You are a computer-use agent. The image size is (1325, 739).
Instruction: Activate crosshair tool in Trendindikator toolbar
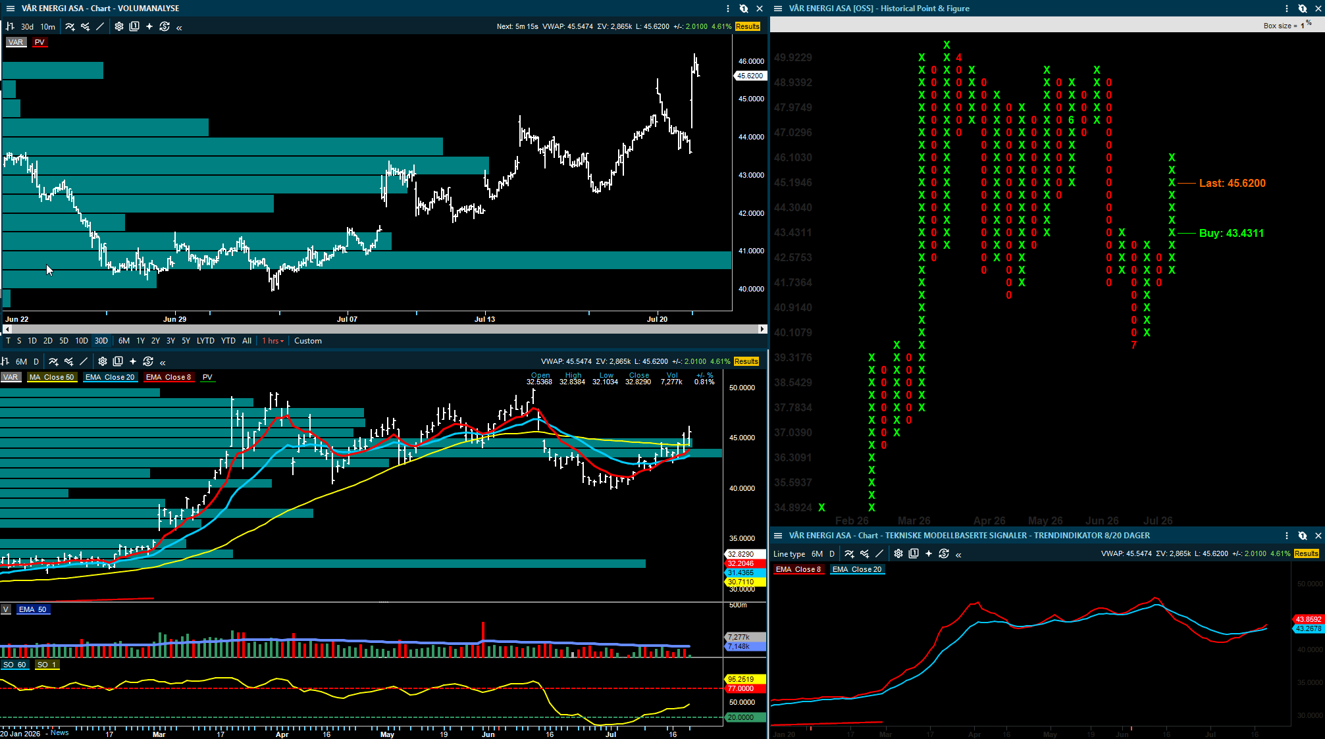[929, 554]
